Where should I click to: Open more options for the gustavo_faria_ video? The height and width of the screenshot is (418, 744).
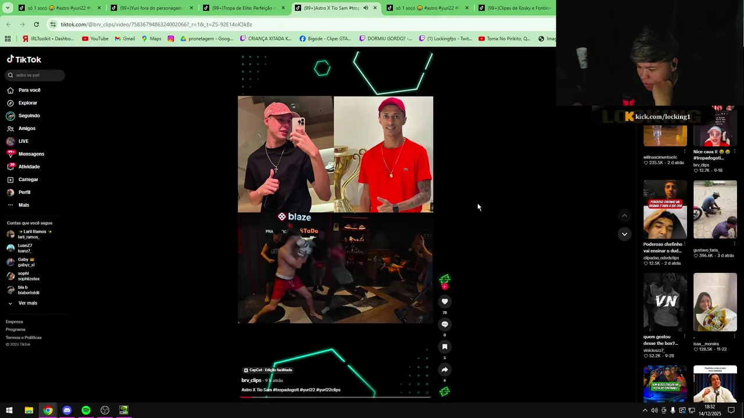[735, 244]
